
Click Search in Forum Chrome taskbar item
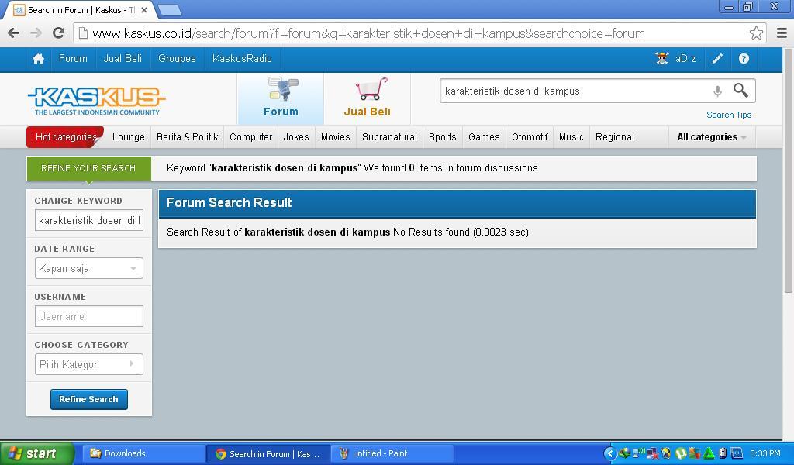point(268,454)
